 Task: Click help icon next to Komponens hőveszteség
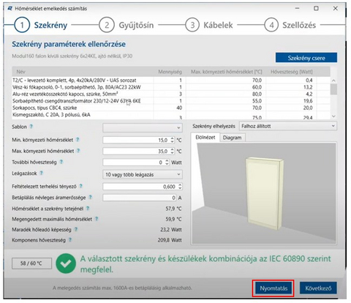pos(70,240)
